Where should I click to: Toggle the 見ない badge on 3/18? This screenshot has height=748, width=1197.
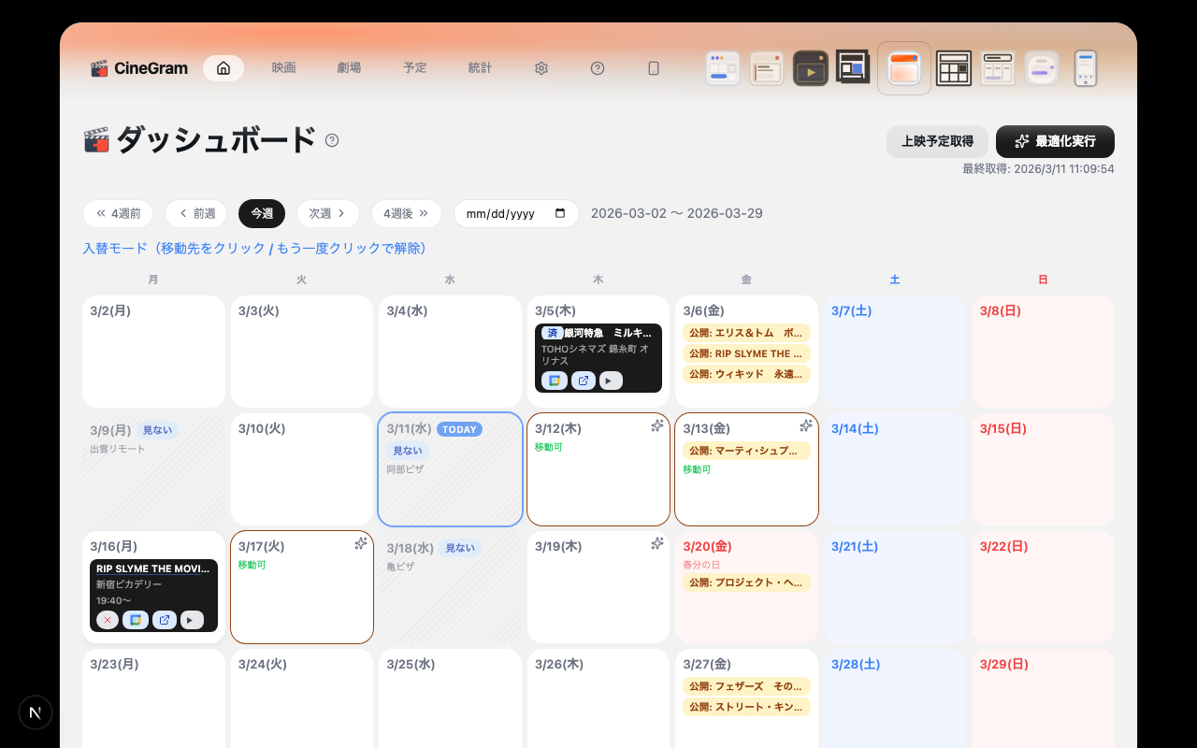(459, 548)
